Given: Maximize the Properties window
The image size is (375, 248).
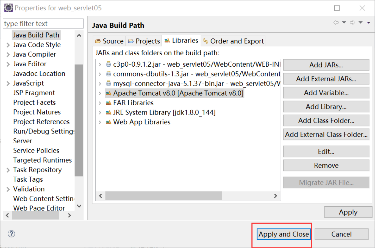Looking at the screenshot, I should click(x=337, y=8).
